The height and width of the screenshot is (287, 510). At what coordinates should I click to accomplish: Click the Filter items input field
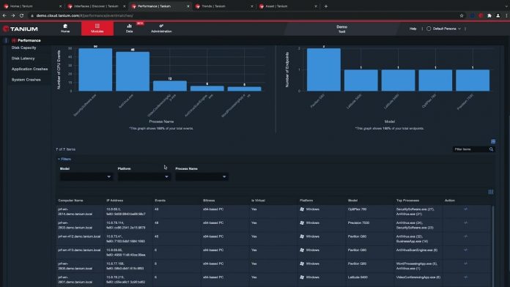470,149
